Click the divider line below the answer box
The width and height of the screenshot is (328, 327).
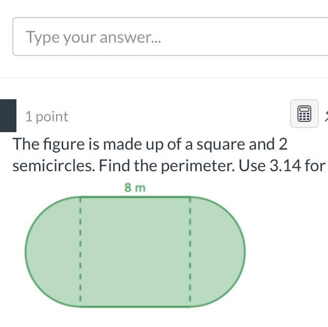(164, 78)
